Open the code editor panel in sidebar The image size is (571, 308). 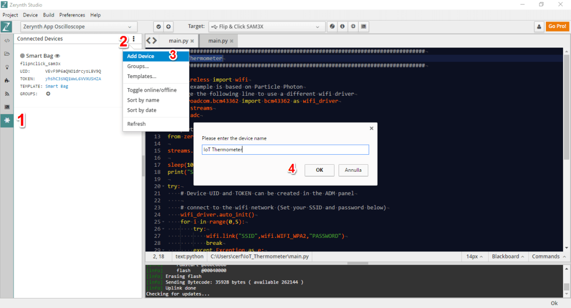point(7,41)
